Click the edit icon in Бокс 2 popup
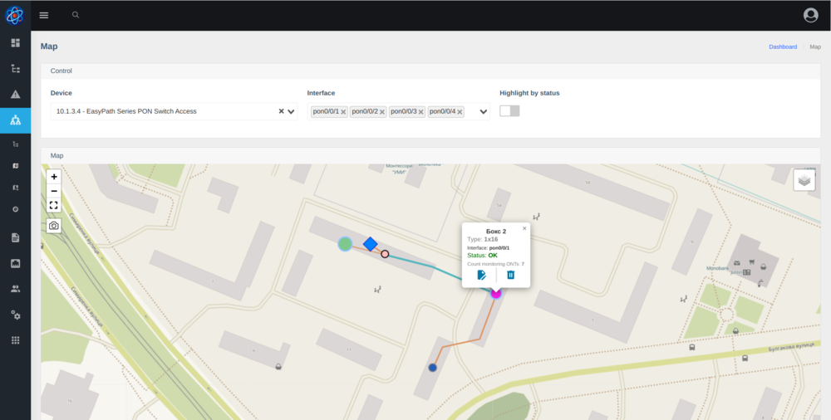Viewport: 831px width, 420px height. 481,275
